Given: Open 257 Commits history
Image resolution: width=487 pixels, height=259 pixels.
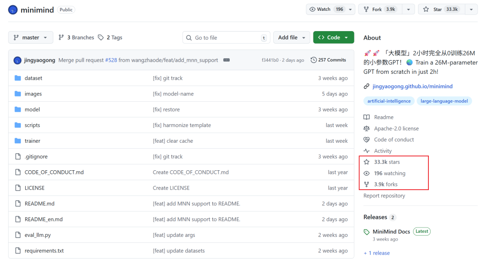Looking at the screenshot, I should 328,60.
